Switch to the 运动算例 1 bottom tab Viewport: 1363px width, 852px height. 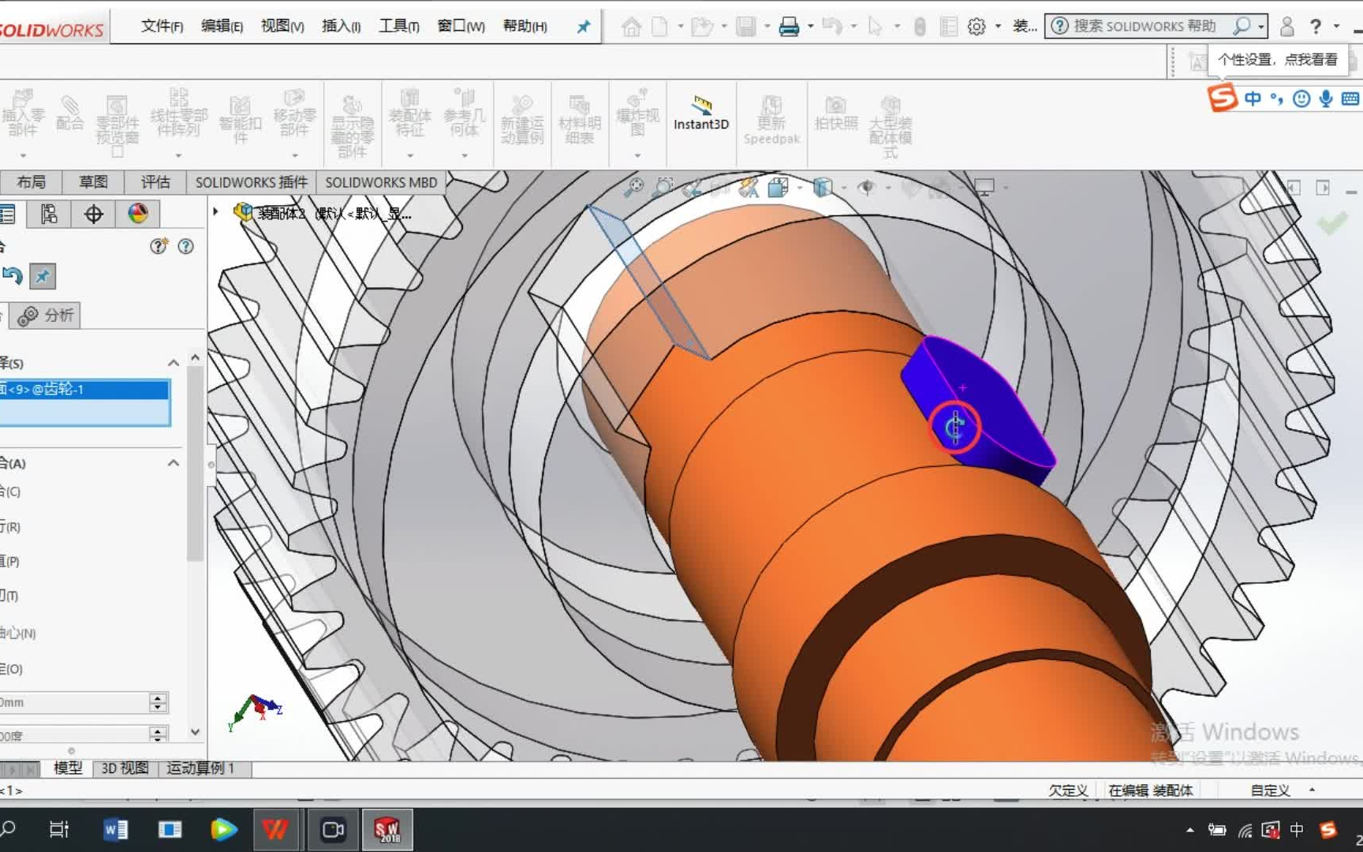[x=200, y=768]
